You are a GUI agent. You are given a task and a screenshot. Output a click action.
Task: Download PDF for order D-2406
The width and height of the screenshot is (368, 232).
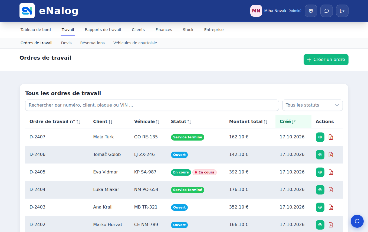[x=331, y=155]
